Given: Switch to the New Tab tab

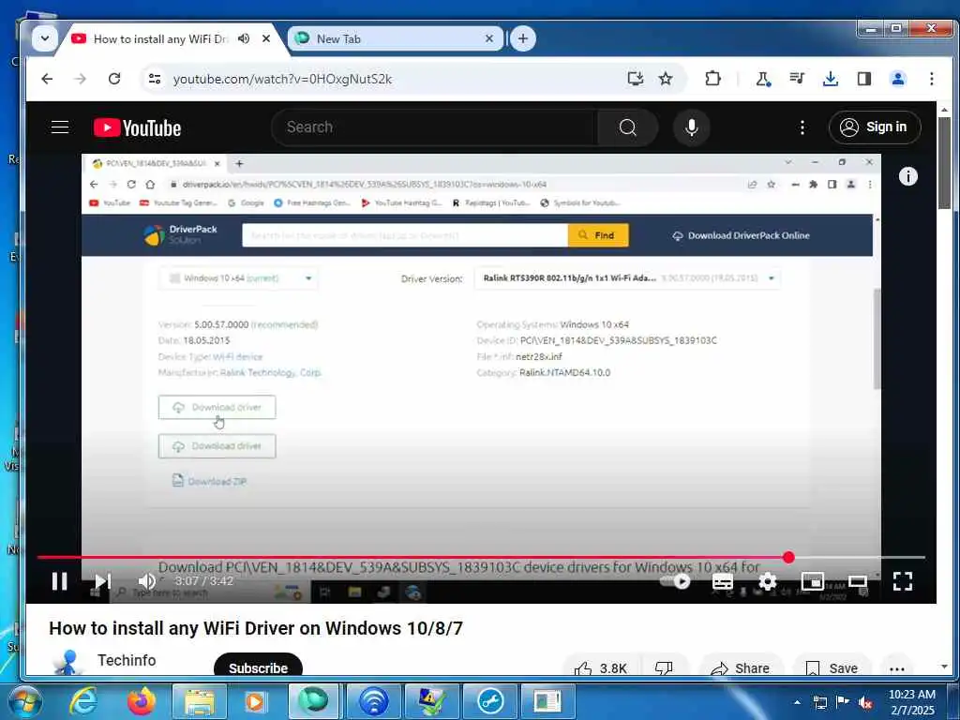Looking at the screenshot, I should click(x=395, y=38).
